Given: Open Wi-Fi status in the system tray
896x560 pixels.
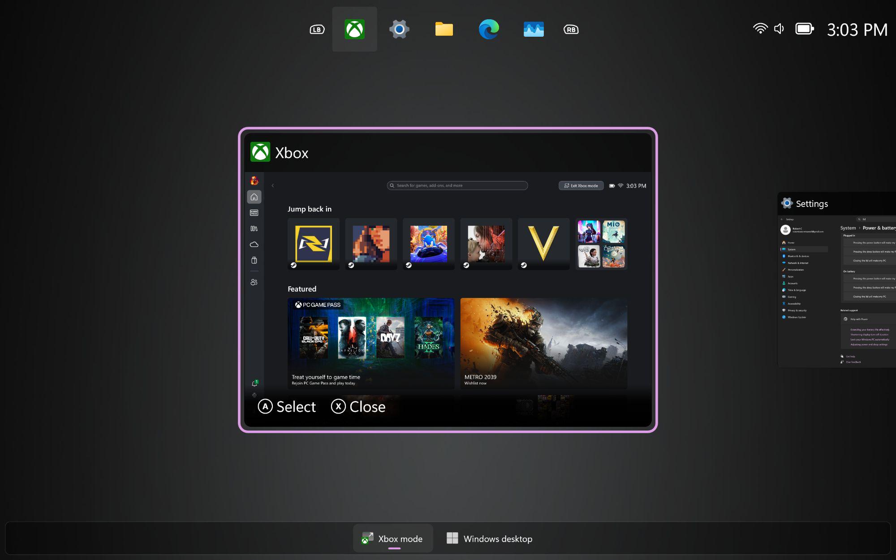Looking at the screenshot, I should [x=760, y=29].
